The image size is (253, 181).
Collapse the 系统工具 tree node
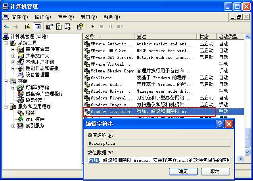6,43
